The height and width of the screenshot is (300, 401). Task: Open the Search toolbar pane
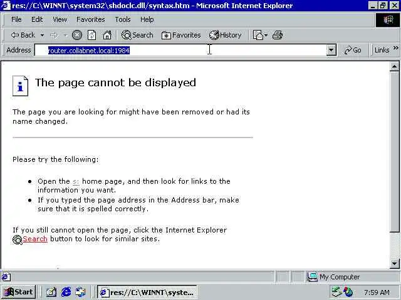tap(137, 35)
